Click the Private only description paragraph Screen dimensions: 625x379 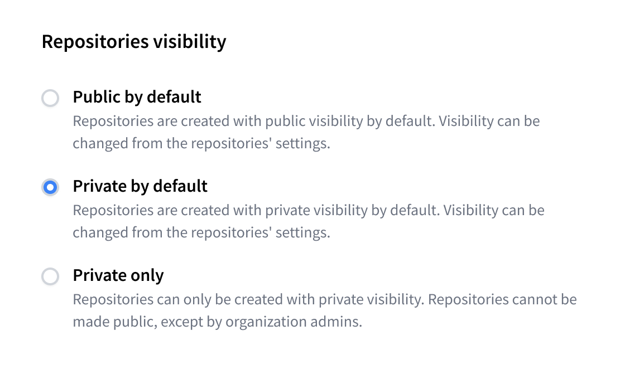[x=324, y=310]
